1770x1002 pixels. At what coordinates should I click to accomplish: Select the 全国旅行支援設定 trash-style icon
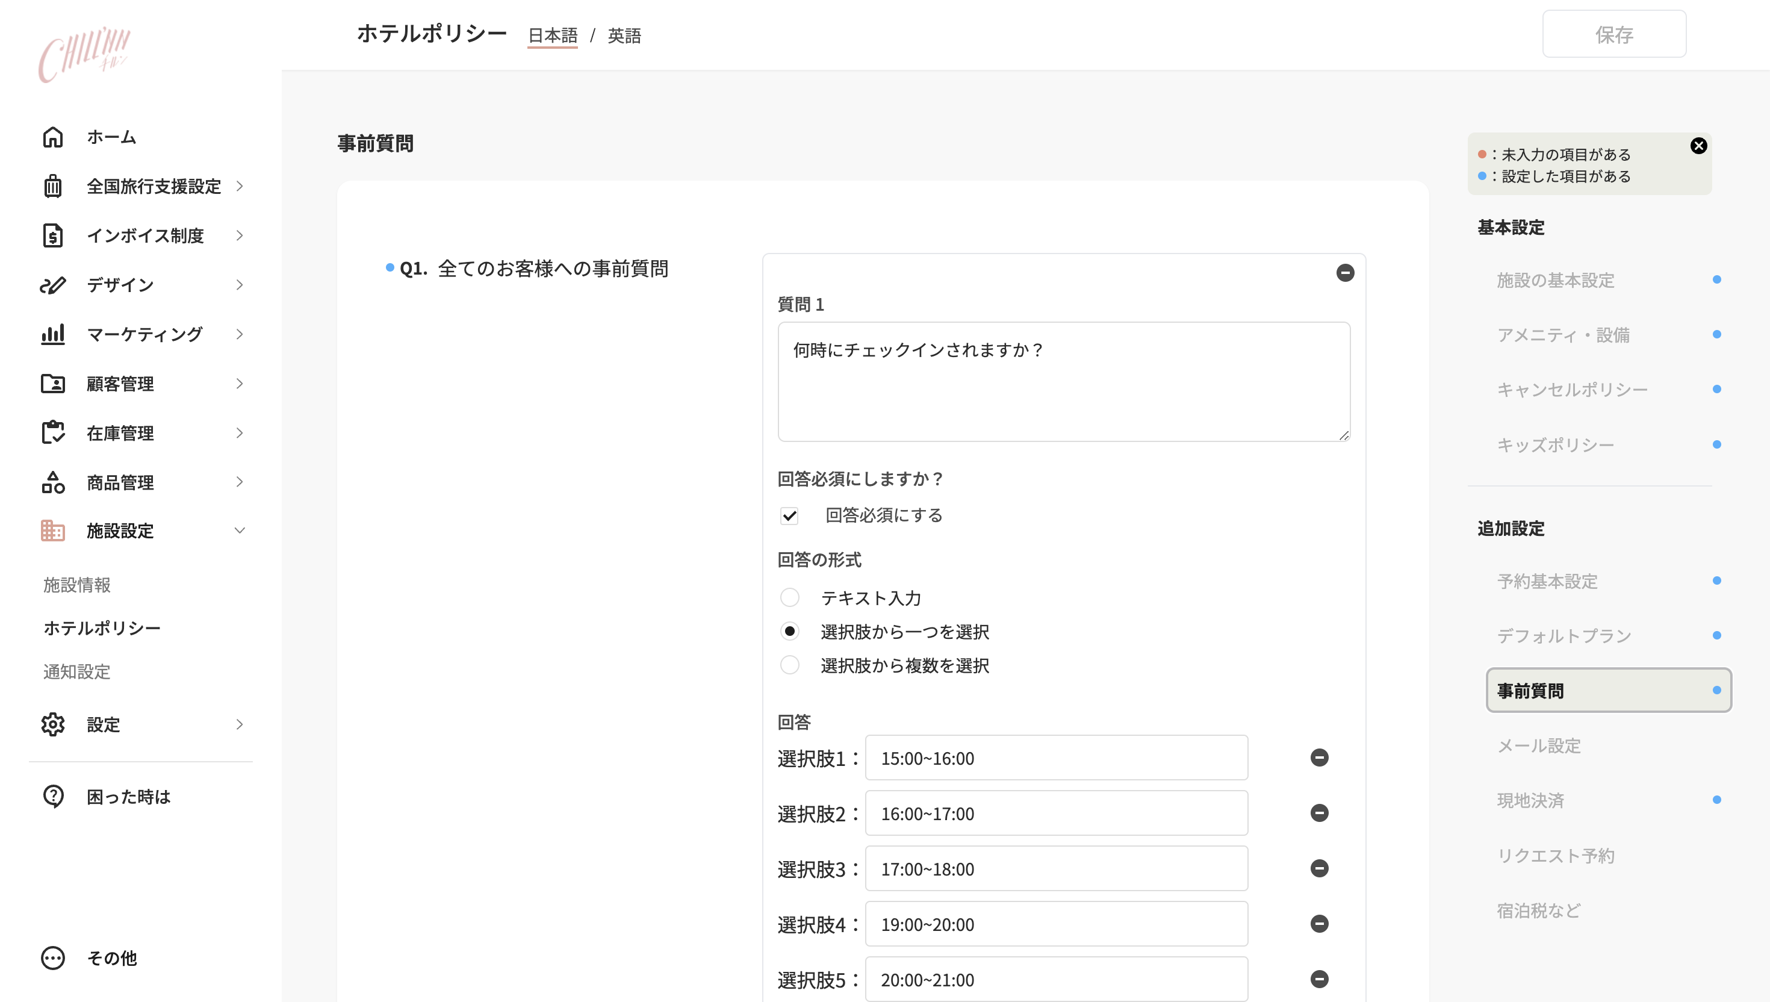[53, 186]
